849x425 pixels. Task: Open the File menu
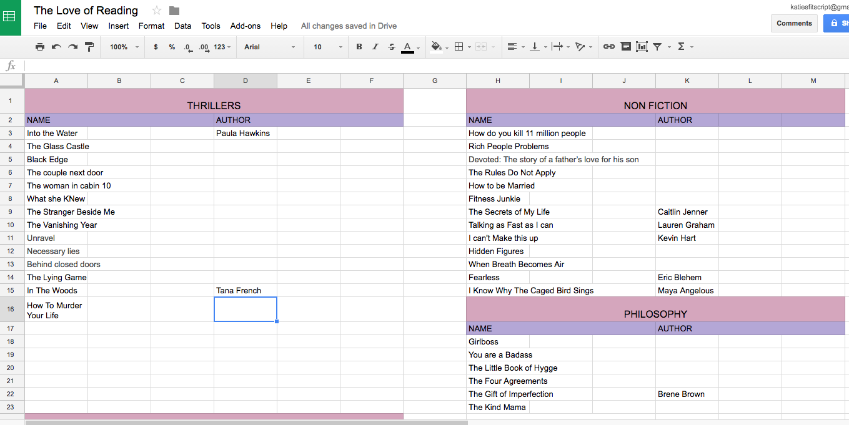(41, 26)
